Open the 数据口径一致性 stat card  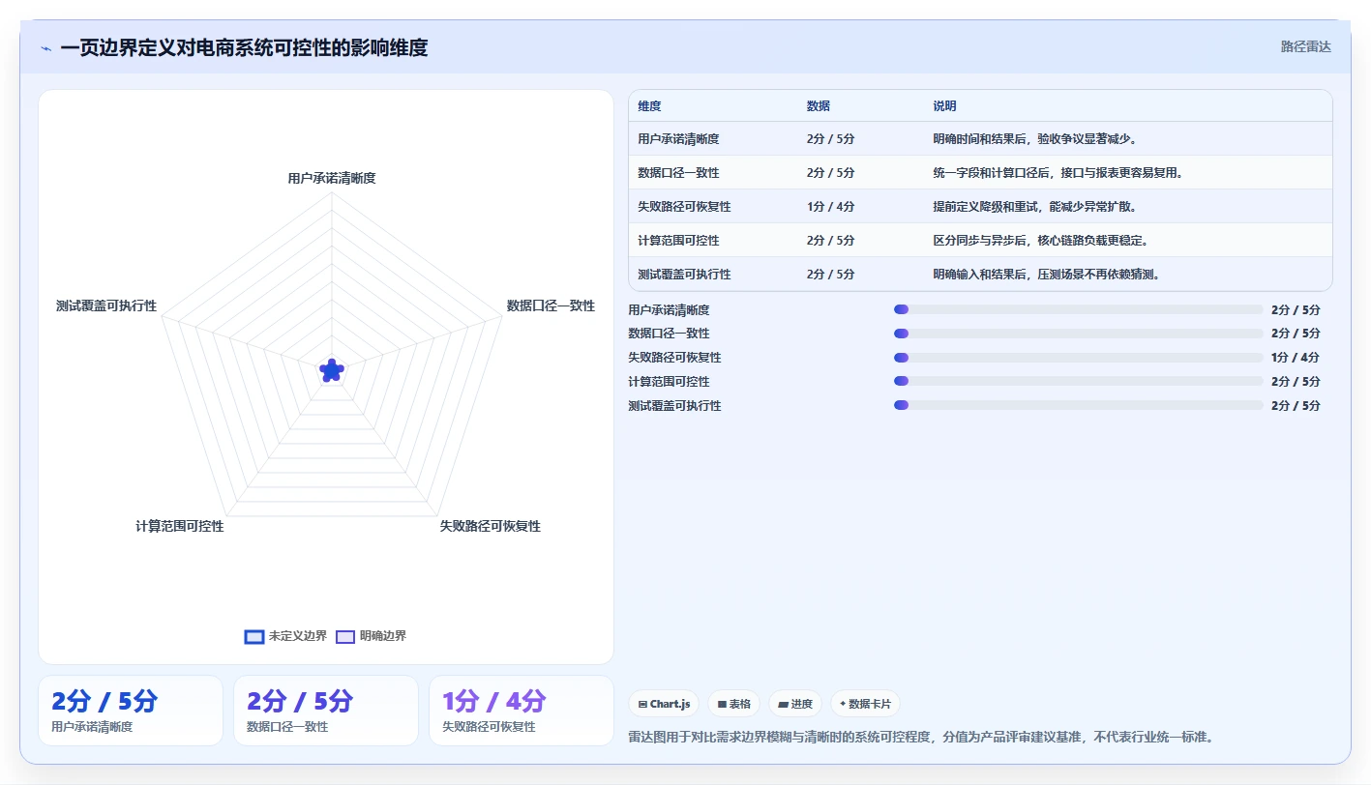(326, 711)
